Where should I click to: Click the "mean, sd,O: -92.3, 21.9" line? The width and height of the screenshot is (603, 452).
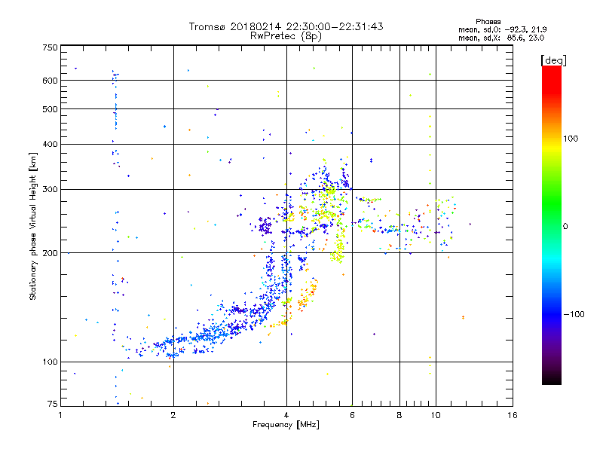coord(502,29)
